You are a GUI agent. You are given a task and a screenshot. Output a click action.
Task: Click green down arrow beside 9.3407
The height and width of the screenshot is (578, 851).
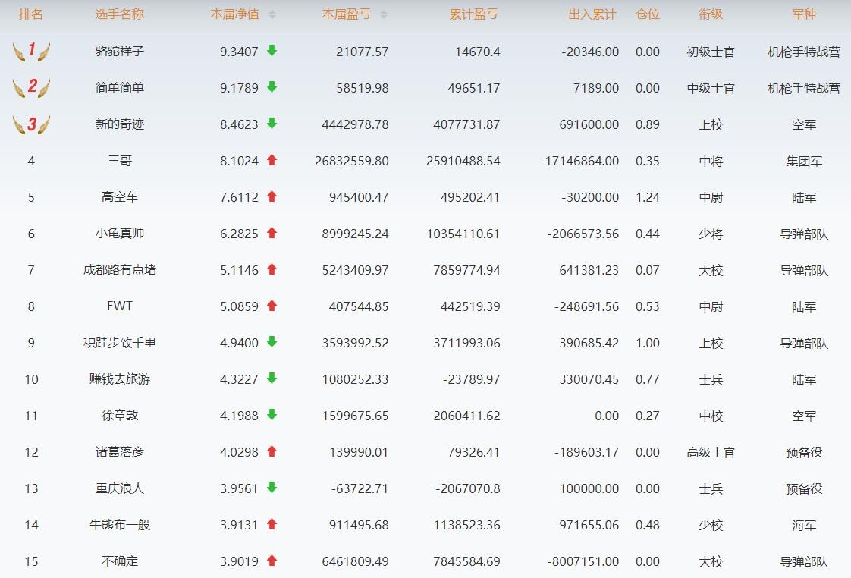tap(272, 51)
